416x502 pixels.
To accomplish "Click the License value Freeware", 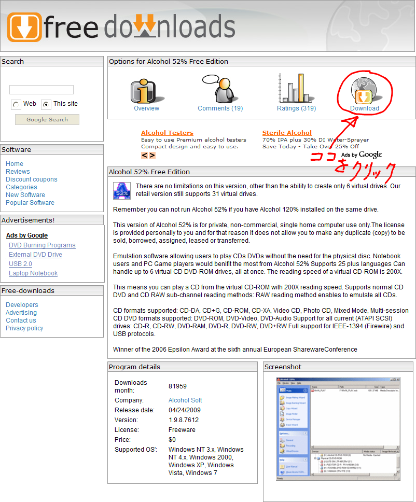I will click(182, 429).
